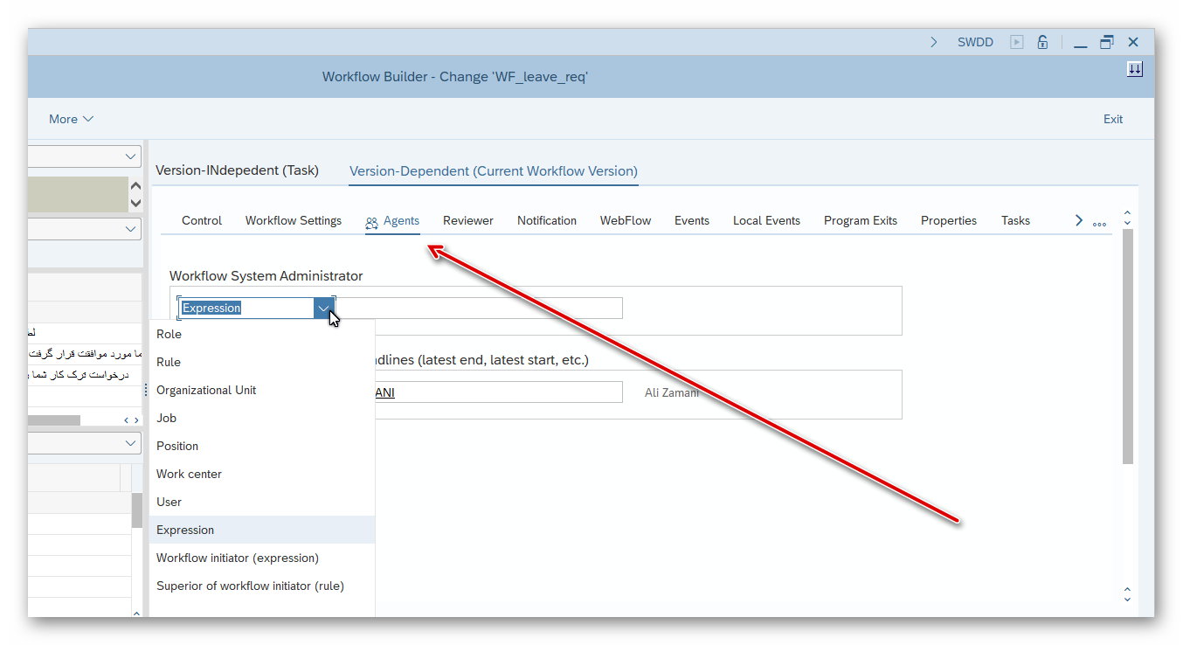Screen dimensions: 1183x645
Task: Go to the Program Exits tab
Action: (x=860, y=220)
